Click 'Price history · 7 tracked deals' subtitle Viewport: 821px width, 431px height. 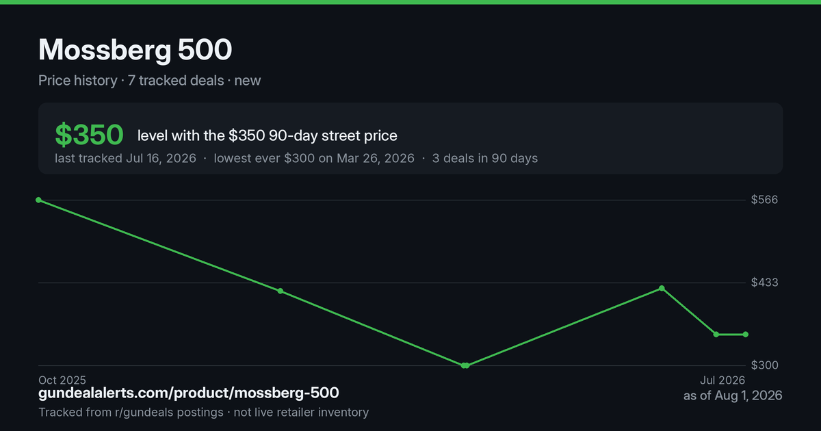[x=131, y=80]
